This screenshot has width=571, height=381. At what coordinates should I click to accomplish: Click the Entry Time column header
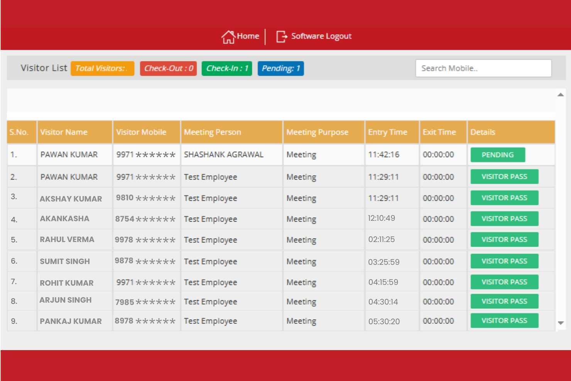pos(392,132)
